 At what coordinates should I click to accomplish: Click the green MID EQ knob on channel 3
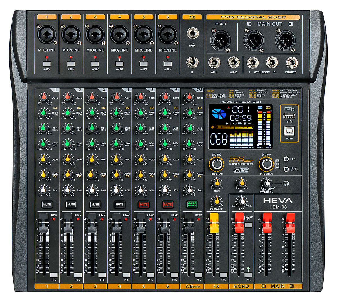point(91,128)
